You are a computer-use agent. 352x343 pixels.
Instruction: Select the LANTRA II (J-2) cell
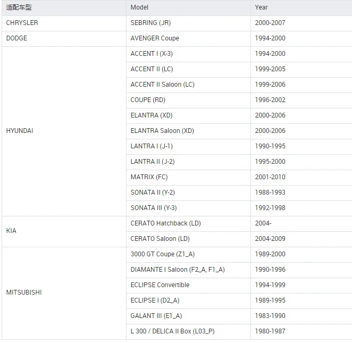(x=188, y=162)
